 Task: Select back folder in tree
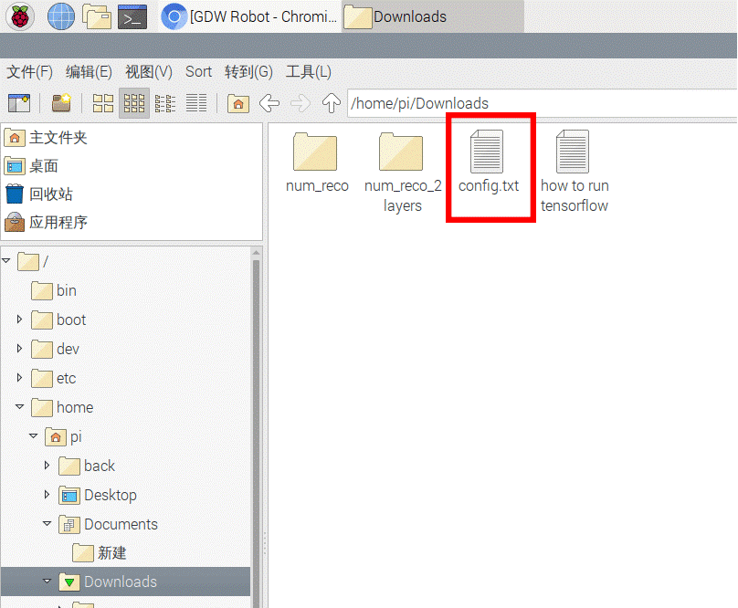(x=87, y=466)
